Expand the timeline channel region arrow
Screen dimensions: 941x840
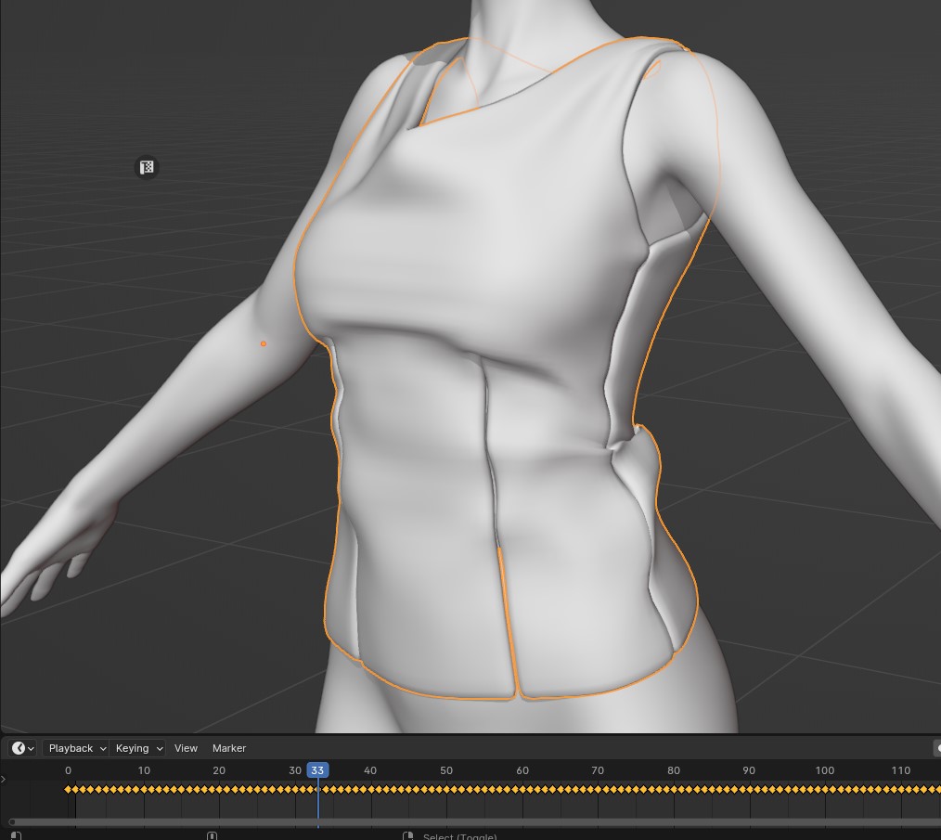point(5,780)
